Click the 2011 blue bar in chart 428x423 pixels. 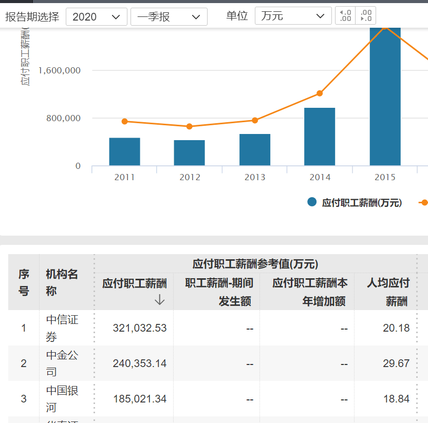(x=124, y=152)
